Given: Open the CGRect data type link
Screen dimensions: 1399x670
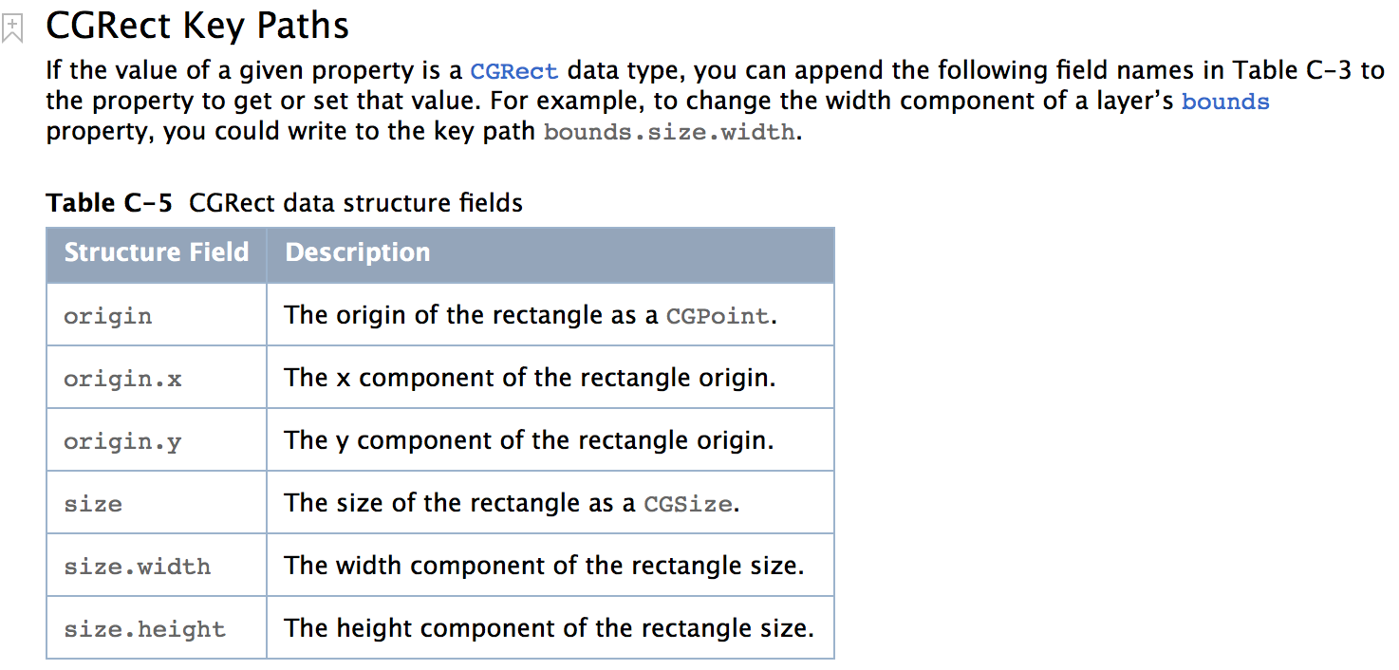Looking at the screenshot, I should (513, 72).
